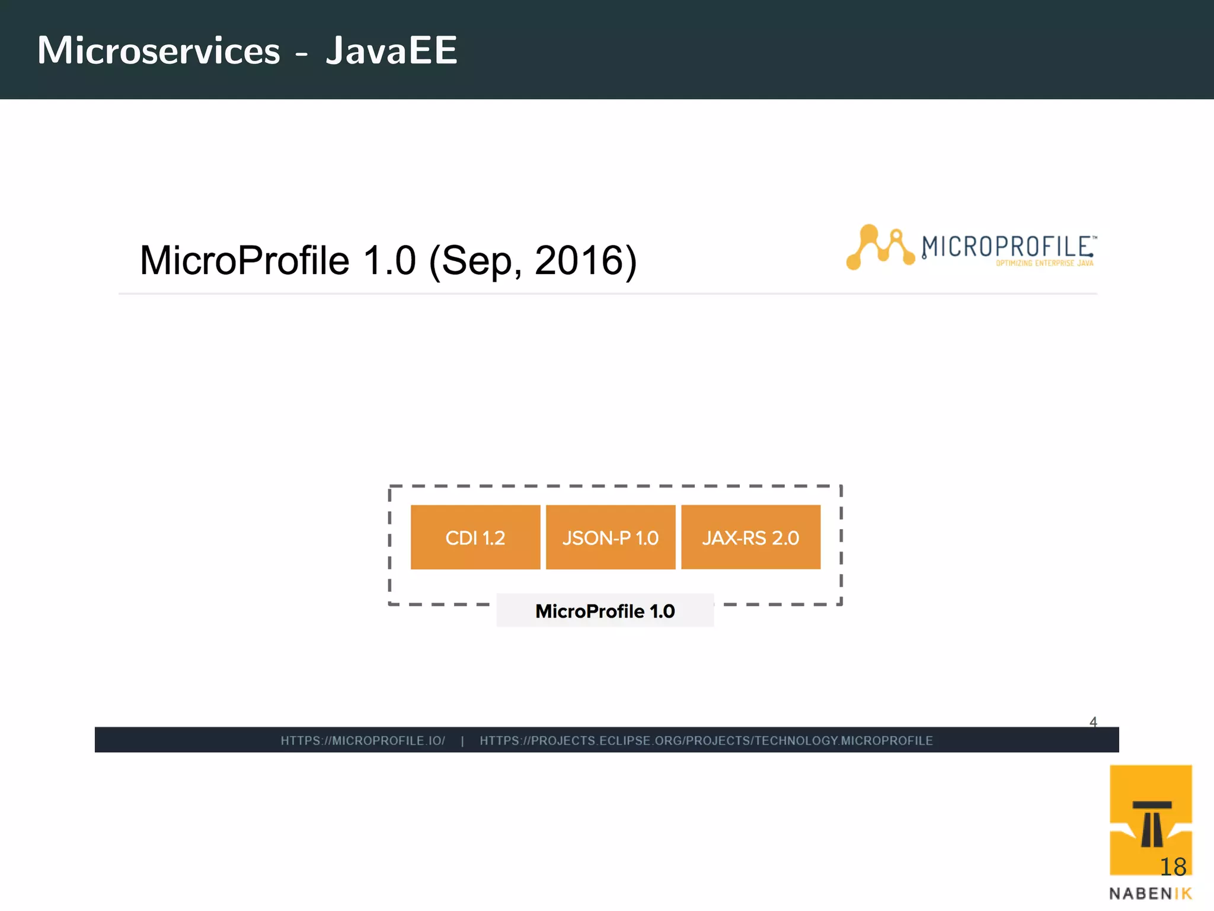Screen dimensions: 1214x911
Task: Open the projects.eclipse.org MicroProfile link
Action: [x=705, y=741]
